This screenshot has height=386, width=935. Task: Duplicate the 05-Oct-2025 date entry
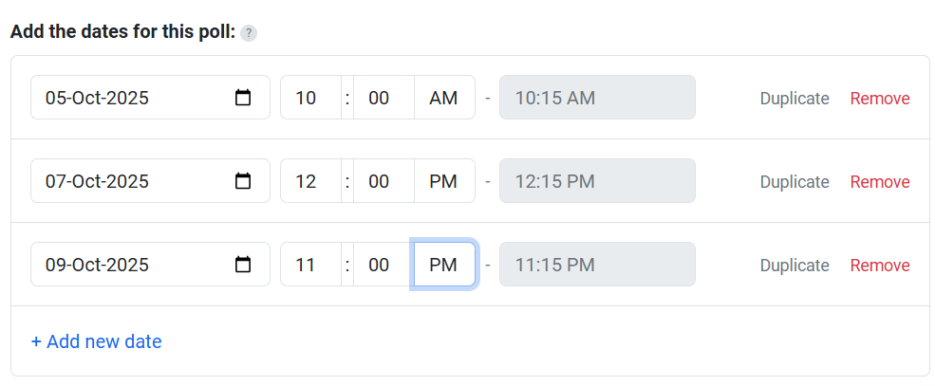click(795, 99)
